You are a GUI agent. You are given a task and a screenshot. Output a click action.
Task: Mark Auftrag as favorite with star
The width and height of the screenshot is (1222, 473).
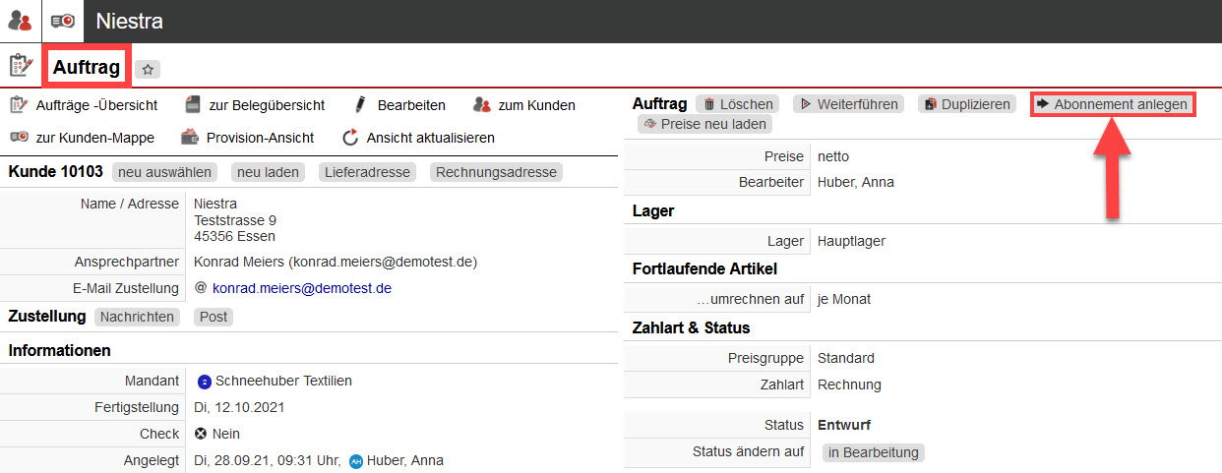click(148, 69)
